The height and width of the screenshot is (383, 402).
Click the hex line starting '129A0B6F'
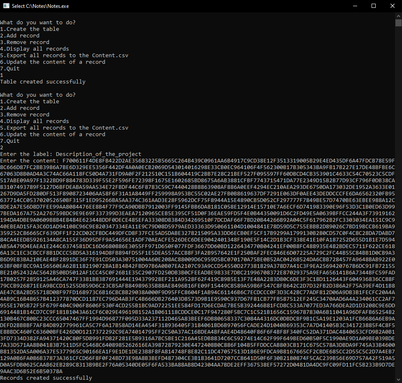pos(198,358)
